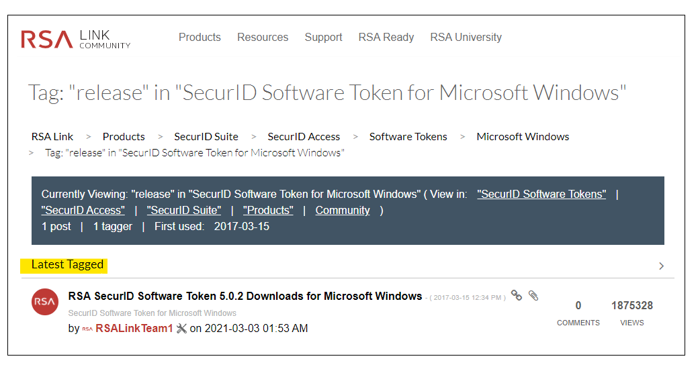
Task: Open SecurID Access breadcrumb
Action: [x=304, y=137]
